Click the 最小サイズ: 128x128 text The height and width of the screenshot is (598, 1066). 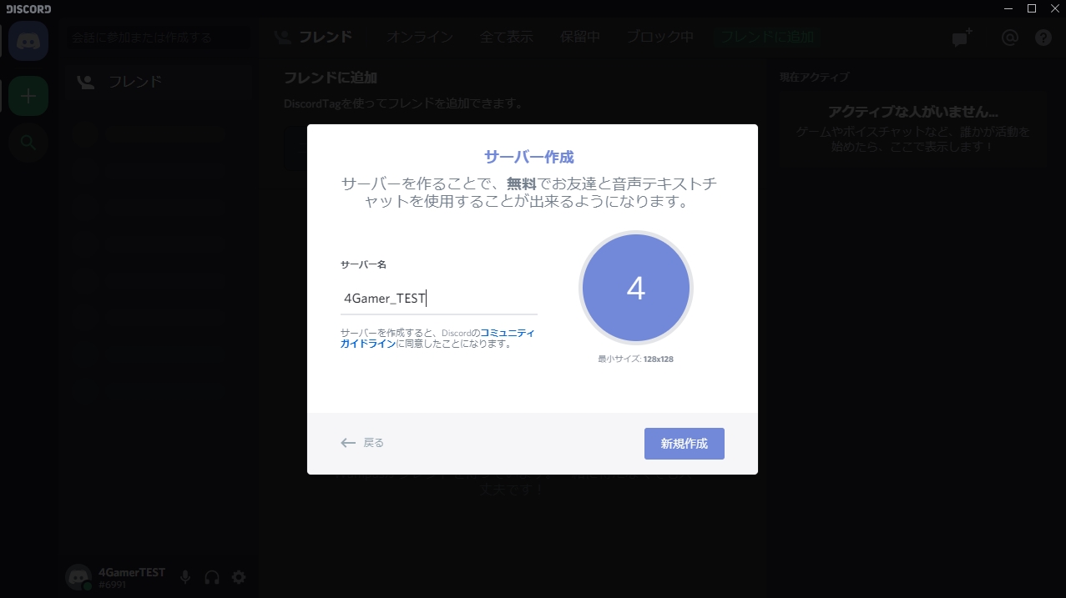click(635, 359)
